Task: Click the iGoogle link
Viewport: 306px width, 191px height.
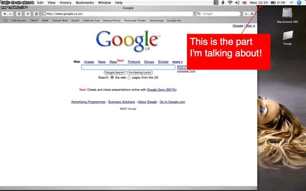Action: tap(238, 26)
